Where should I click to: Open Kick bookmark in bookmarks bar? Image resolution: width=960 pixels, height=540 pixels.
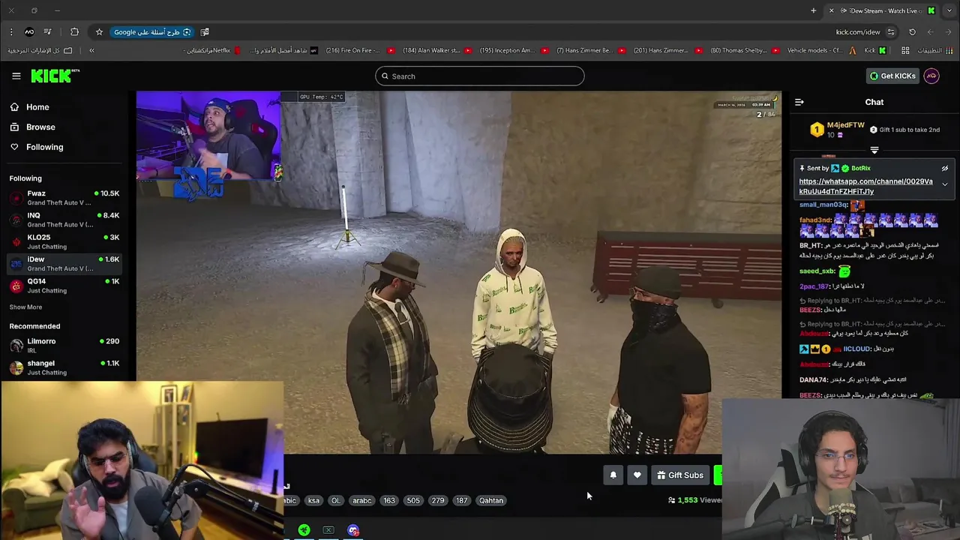pos(875,50)
